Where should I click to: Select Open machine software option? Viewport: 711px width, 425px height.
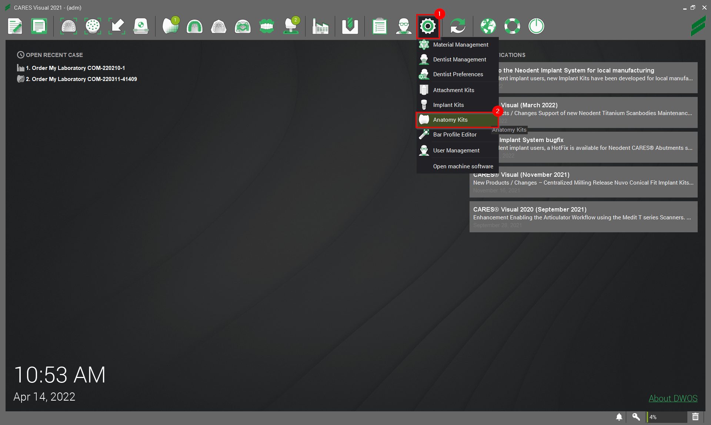463,166
